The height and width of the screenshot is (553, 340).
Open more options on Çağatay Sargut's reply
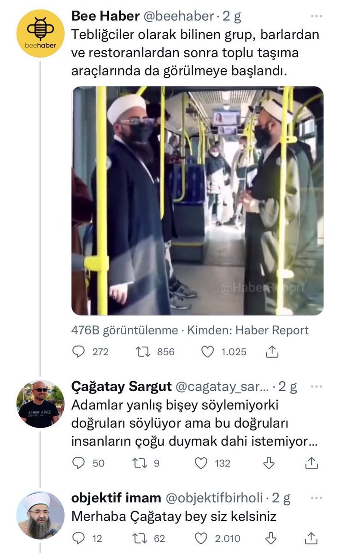pyautogui.click(x=316, y=387)
